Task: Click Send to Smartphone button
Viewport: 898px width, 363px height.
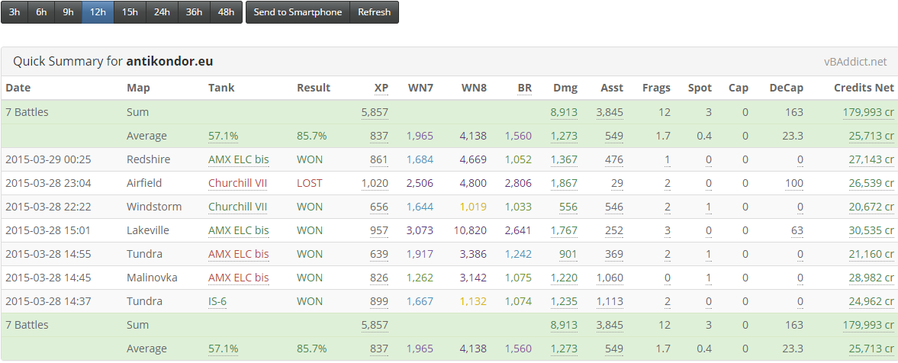Action: 298,12
